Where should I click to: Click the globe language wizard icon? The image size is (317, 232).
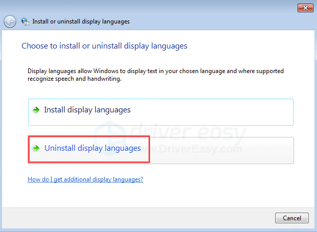click(x=26, y=21)
